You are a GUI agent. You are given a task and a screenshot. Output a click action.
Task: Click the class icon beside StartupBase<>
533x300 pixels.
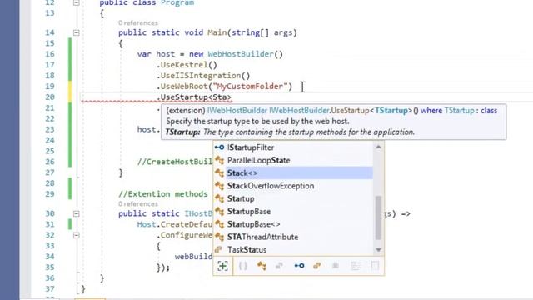click(219, 224)
